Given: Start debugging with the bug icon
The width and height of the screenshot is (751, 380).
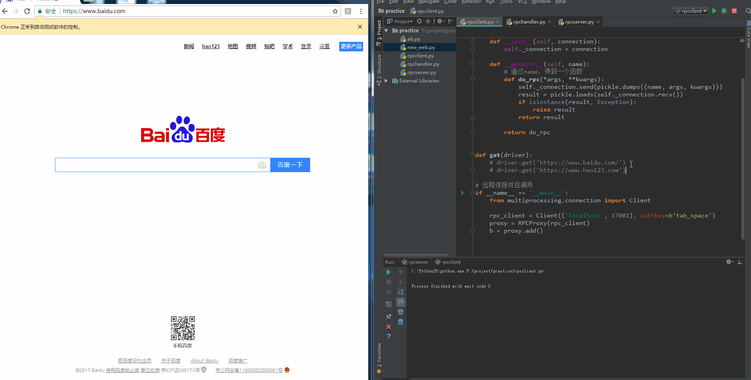Looking at the screenshot, I should 724,11.
